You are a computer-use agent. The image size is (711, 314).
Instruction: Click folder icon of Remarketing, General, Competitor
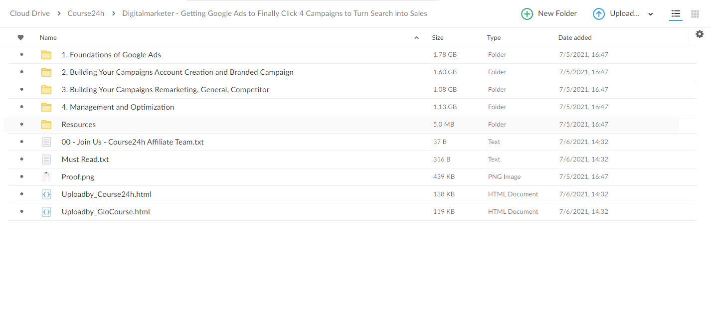[x=46, y=90]
